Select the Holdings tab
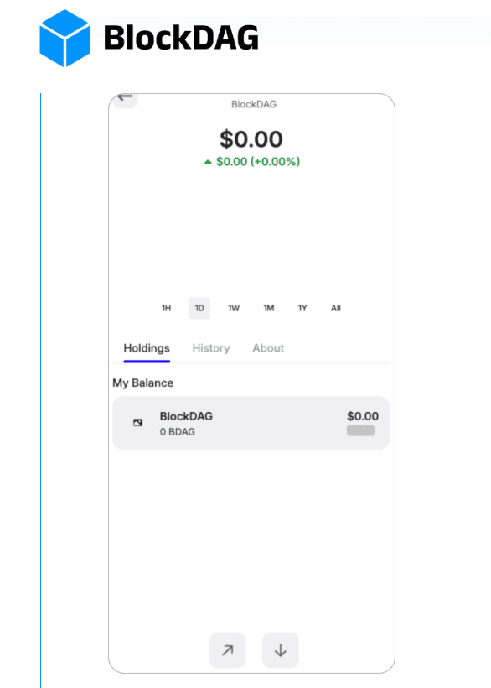 (146, 348)
